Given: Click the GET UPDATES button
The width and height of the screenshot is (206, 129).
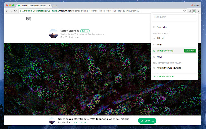Looking at the screenshot, I should [x=147, y=121].
